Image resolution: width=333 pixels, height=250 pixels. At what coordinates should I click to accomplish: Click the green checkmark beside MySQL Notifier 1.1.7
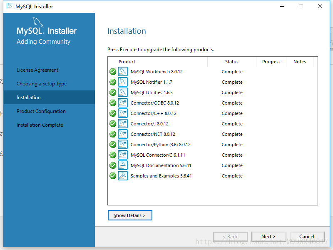pos(113,82)
